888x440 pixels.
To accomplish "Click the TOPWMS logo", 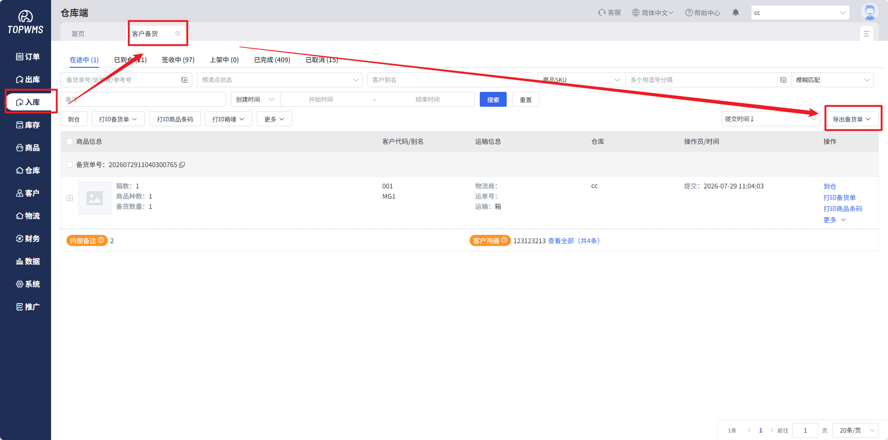I will coord(26,22).
